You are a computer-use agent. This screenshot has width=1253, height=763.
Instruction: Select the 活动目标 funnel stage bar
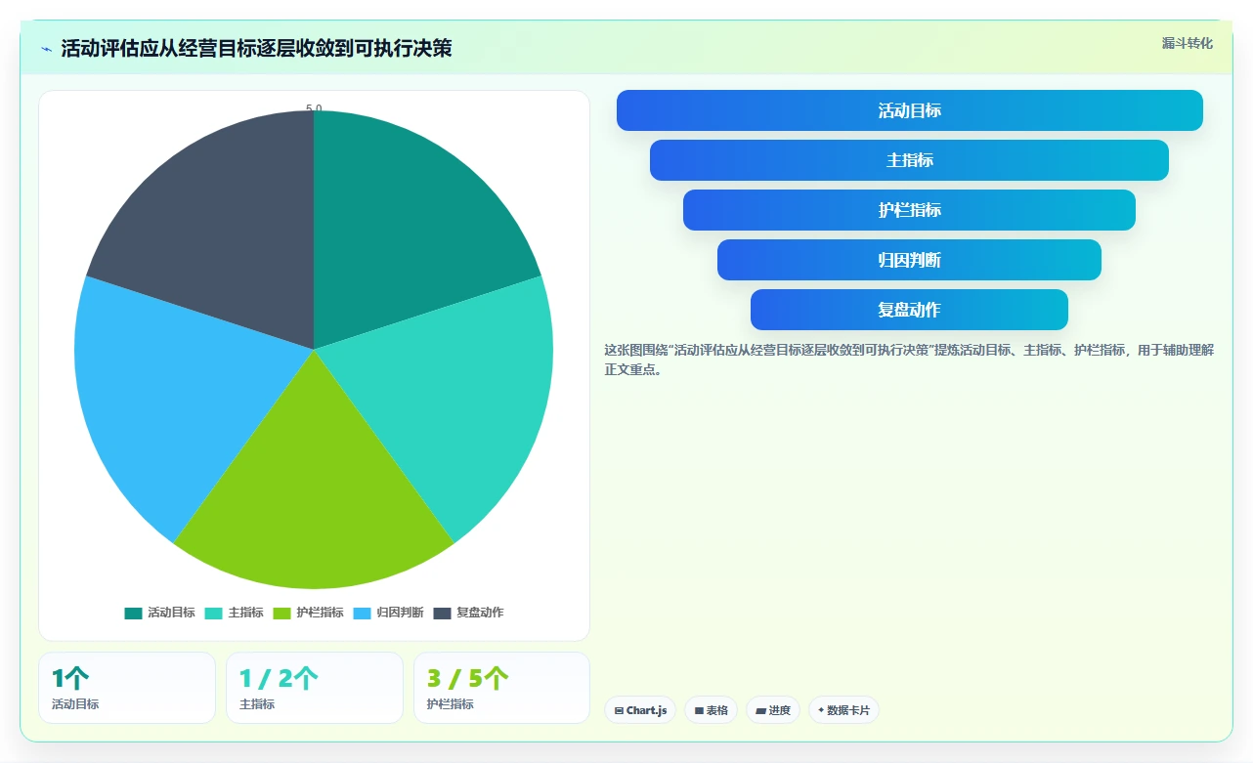point(909,110)
